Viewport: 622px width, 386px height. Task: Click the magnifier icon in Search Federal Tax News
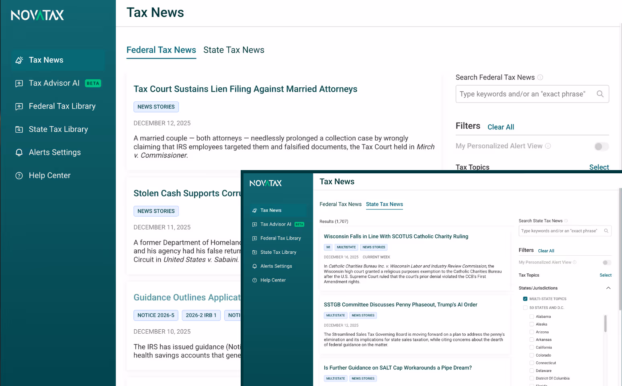pyautogui.click(x=600, y=94)
